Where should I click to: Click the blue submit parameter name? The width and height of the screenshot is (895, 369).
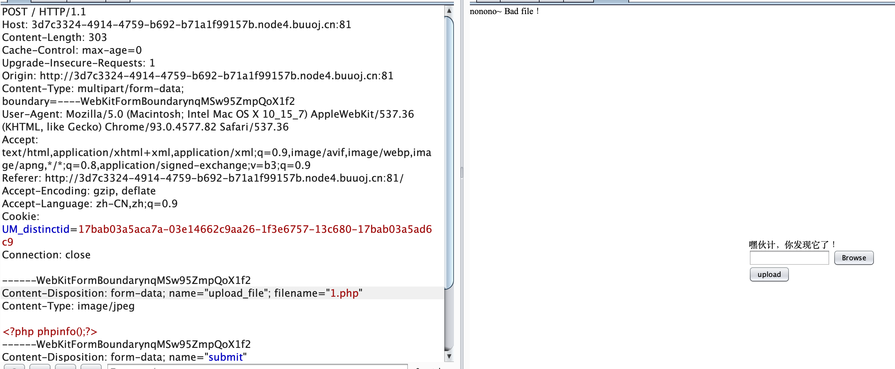click(x=225, y=357)
